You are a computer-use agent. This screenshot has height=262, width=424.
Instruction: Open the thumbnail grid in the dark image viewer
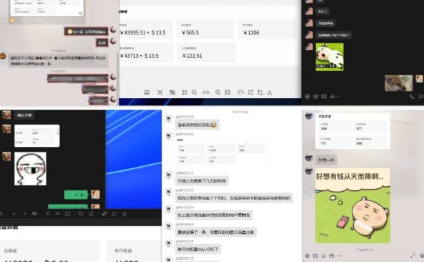click(34, 214)
